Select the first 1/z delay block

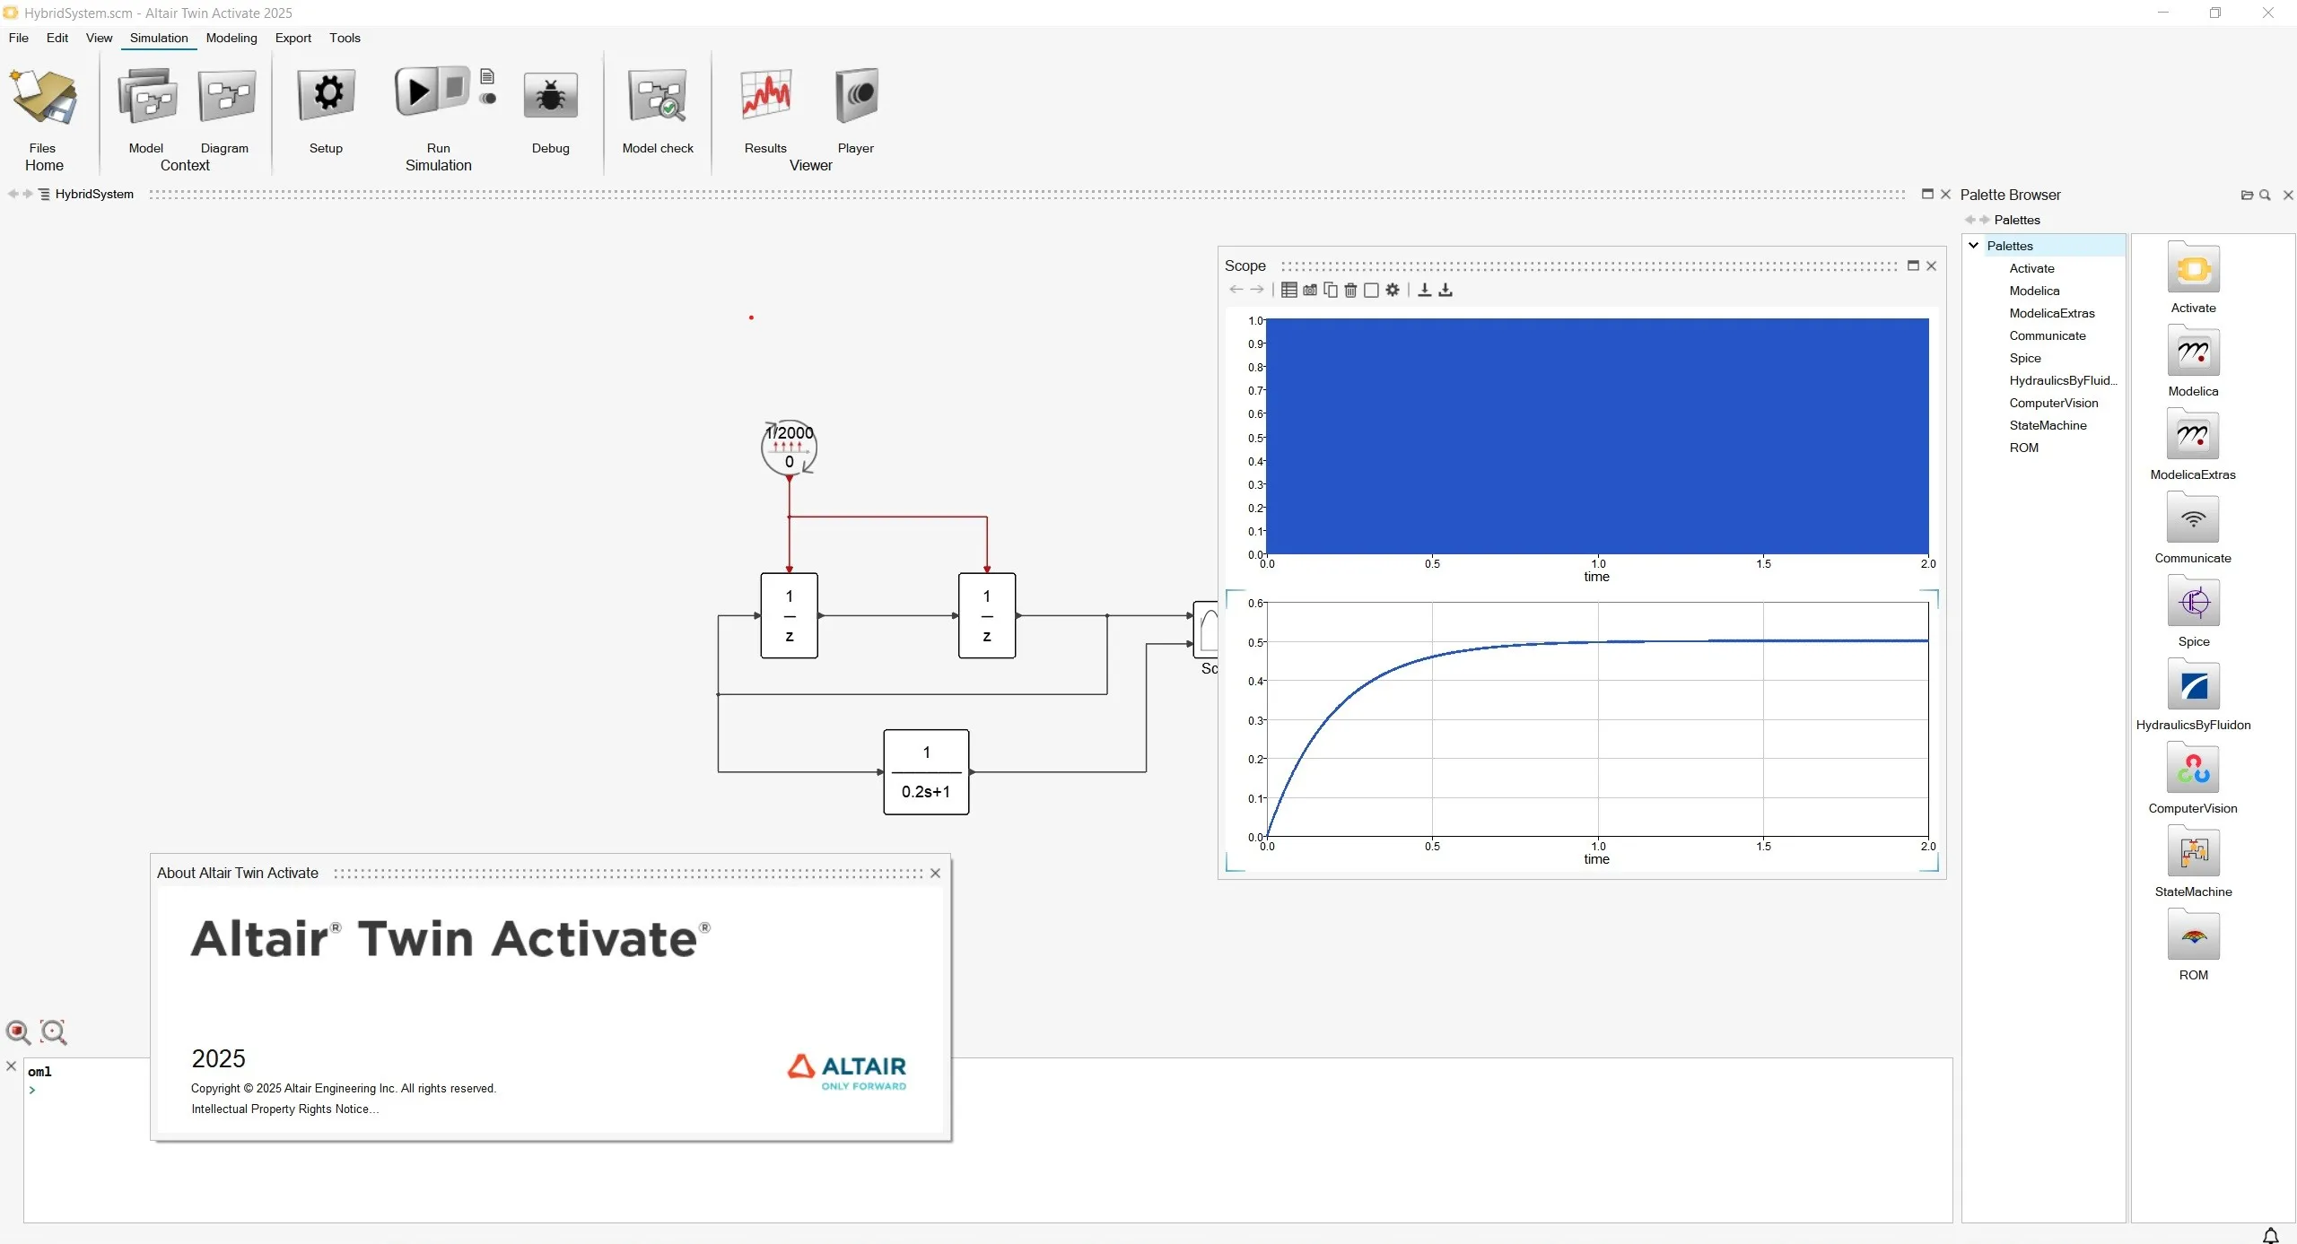(790, 615)
